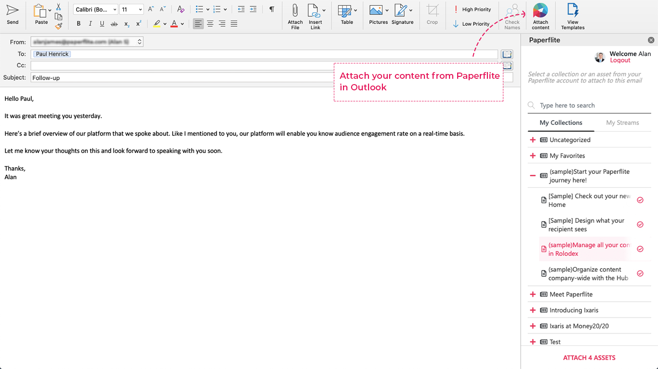The width and height of the screenshot is (658, 369).
Task: Insert a bulleted list
Action: pyautogui.click(x=199, y=9)
